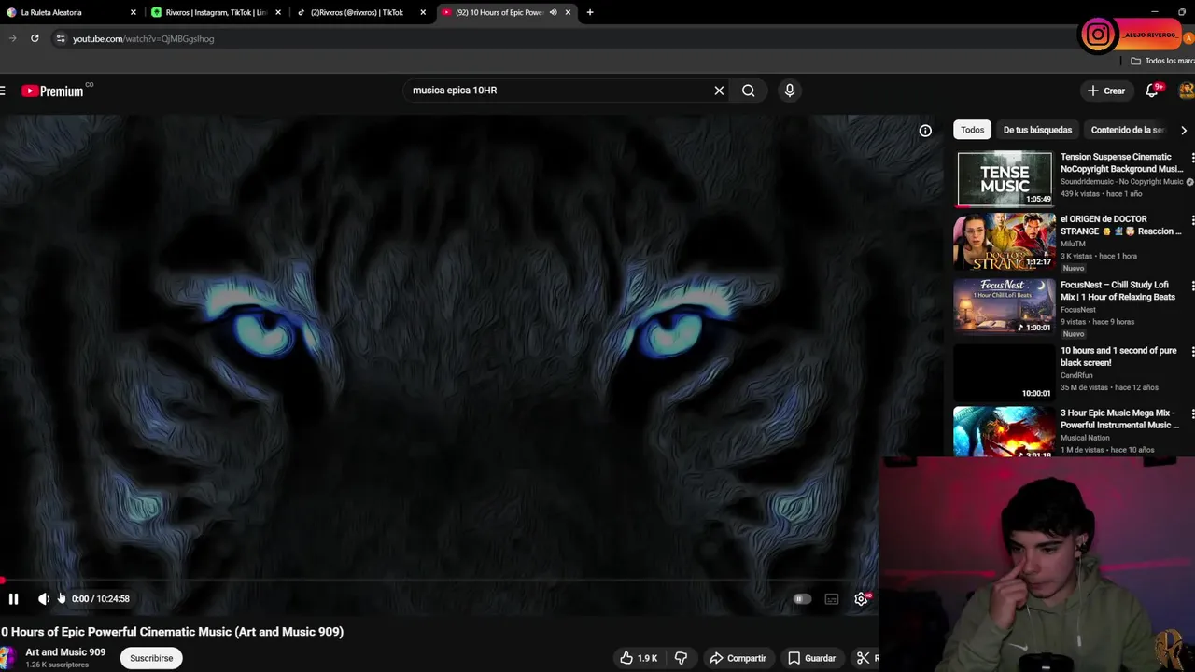The height and width of the screenshot is (672, 1195).
Task: Click the video info icon at top right
Action: tap(925, 131)
